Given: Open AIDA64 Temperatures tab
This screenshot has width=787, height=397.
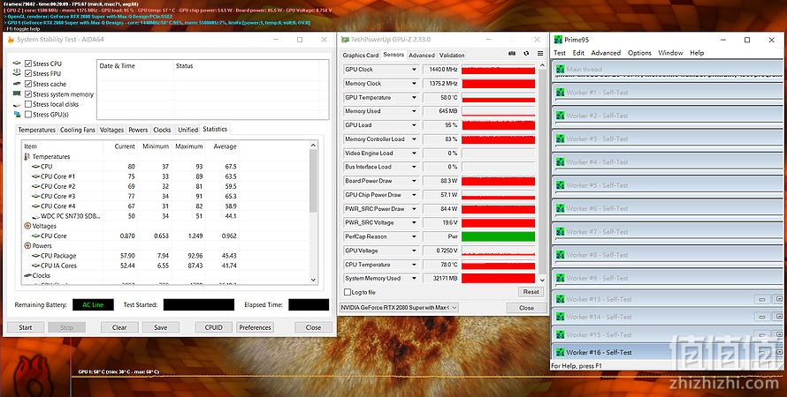Looking at the screenshot, I should pos(36,130).
